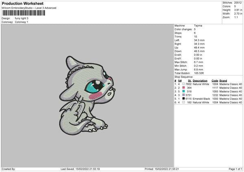Image resolution: width=244 pixels, height=172 pixels.
Task: Click the Max Stitch value 6.7 mm
Action: pos(198,62)
